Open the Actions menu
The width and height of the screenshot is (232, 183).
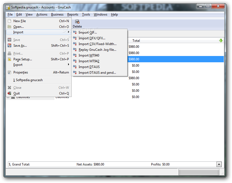[42, 14]
